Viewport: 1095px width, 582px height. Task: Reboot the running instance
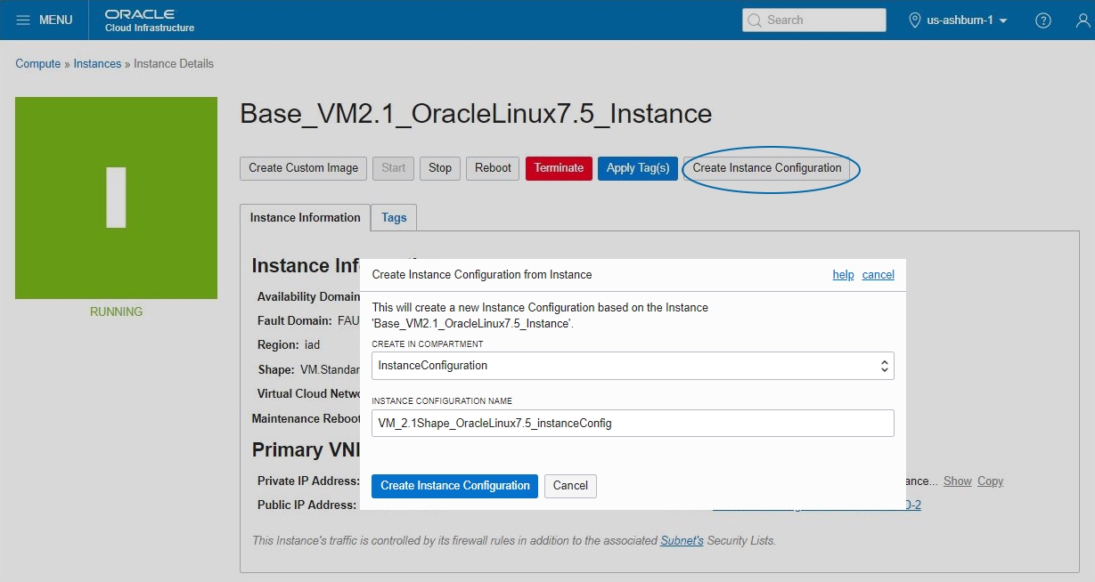492,168
